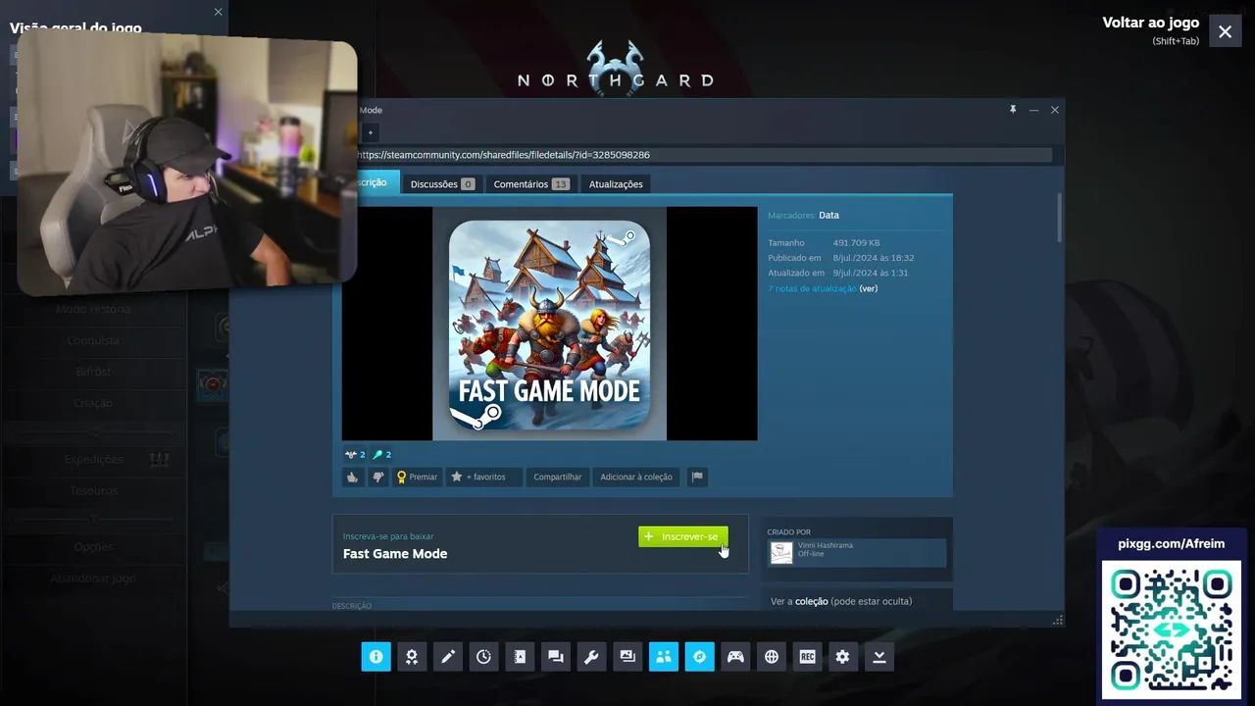
Task: Click Fast Game Mode title in subscribe box
Action: (x=395, y=554)
